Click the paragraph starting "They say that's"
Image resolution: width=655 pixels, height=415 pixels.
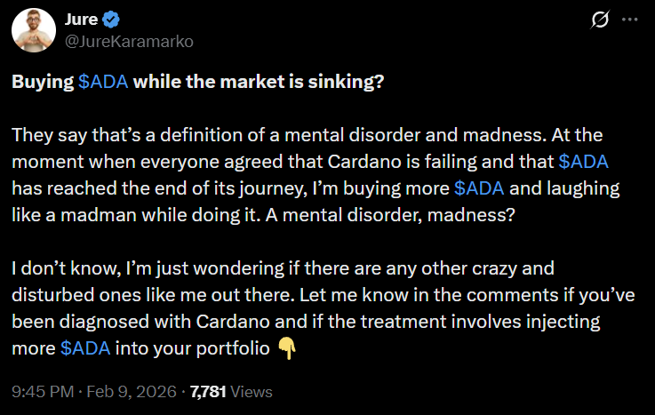click(267, 138)
